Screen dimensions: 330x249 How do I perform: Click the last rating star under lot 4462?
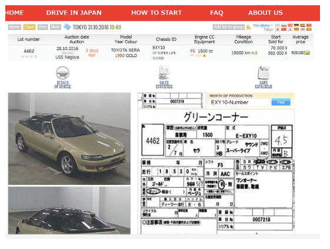point(35,57)
